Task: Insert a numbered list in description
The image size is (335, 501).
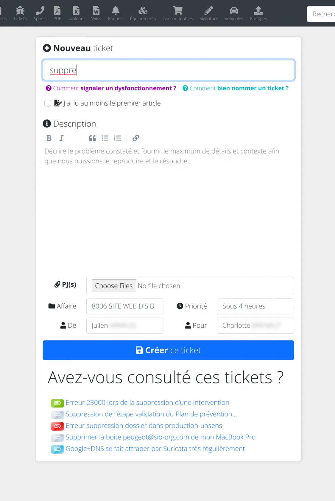Action: tap(118, 138)
